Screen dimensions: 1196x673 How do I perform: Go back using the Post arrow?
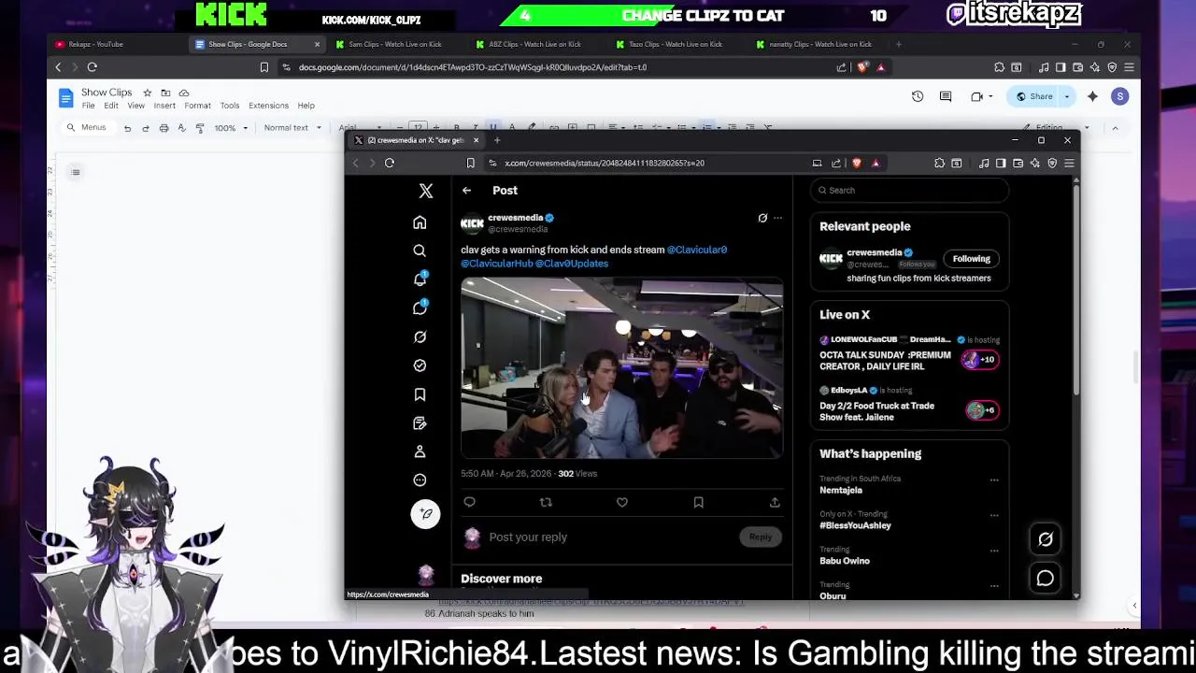466,191
